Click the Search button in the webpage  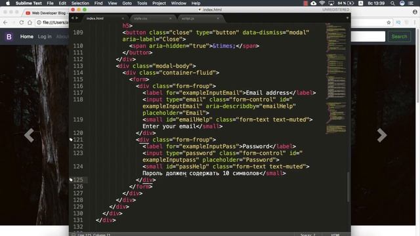(x=399, y=37)
